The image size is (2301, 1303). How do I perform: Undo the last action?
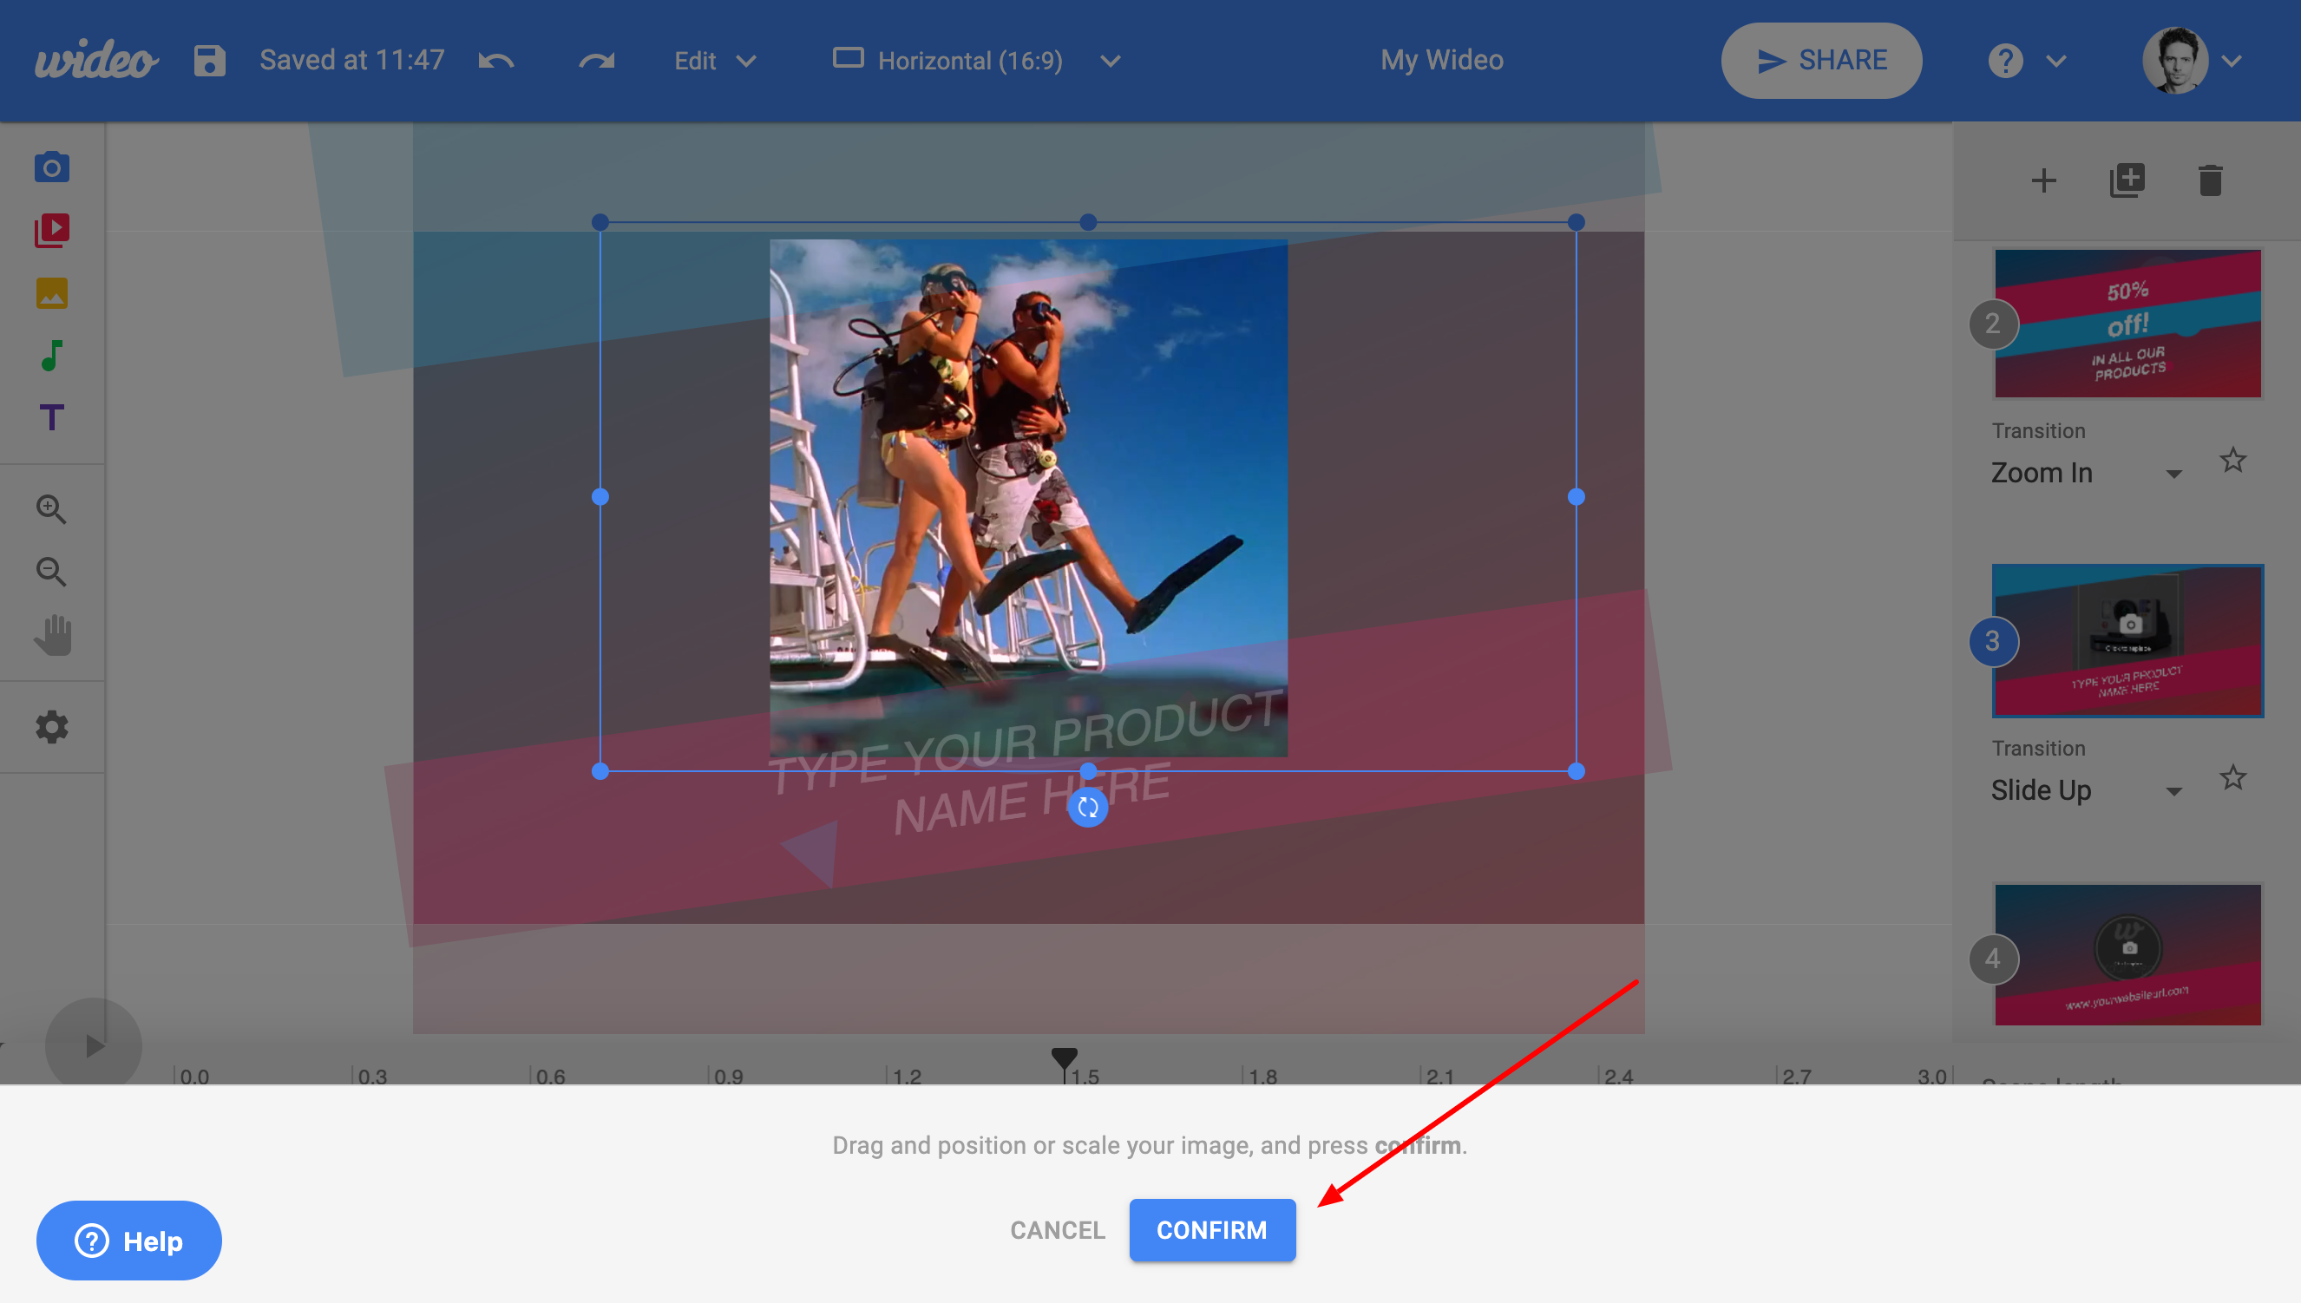pos(495,61)
